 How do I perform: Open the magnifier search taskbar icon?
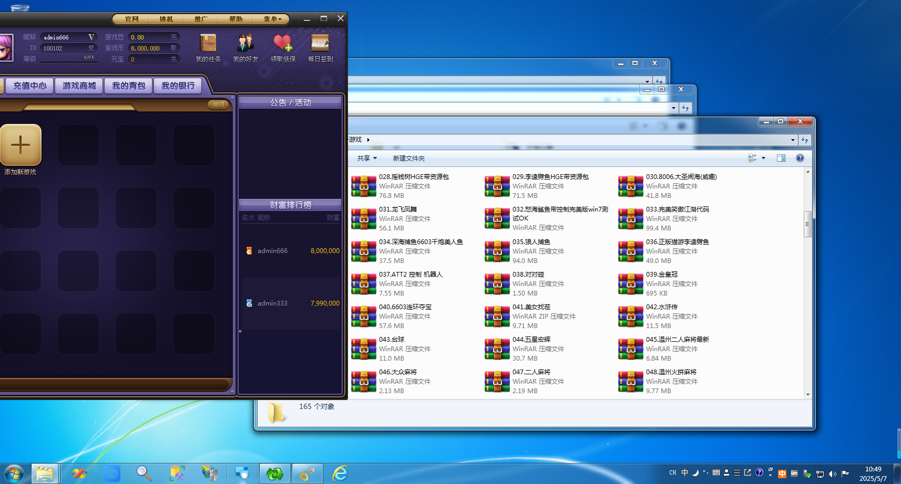click(x=144, y=474)
